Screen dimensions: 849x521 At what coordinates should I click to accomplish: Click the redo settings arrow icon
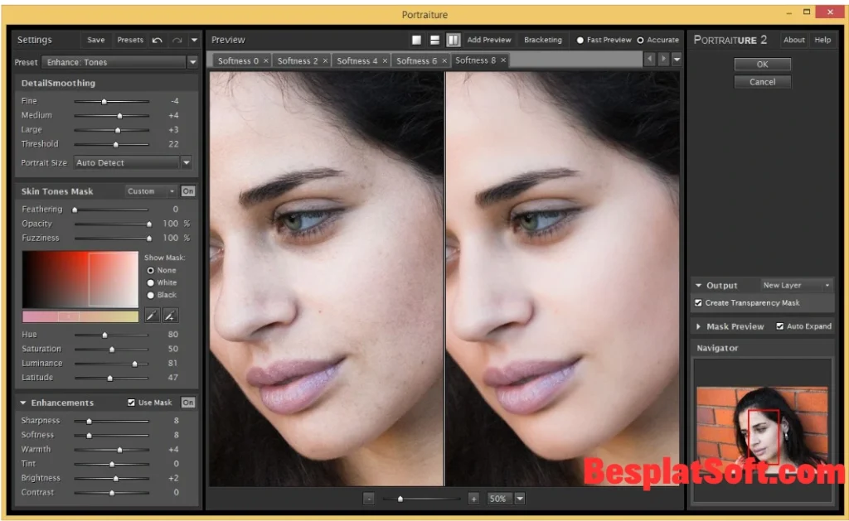pyautogui.click(x=175, y=39)
